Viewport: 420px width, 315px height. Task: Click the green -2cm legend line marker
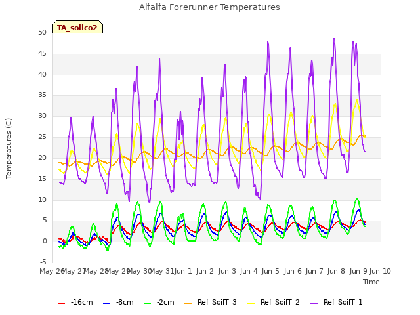click(147, 303)
